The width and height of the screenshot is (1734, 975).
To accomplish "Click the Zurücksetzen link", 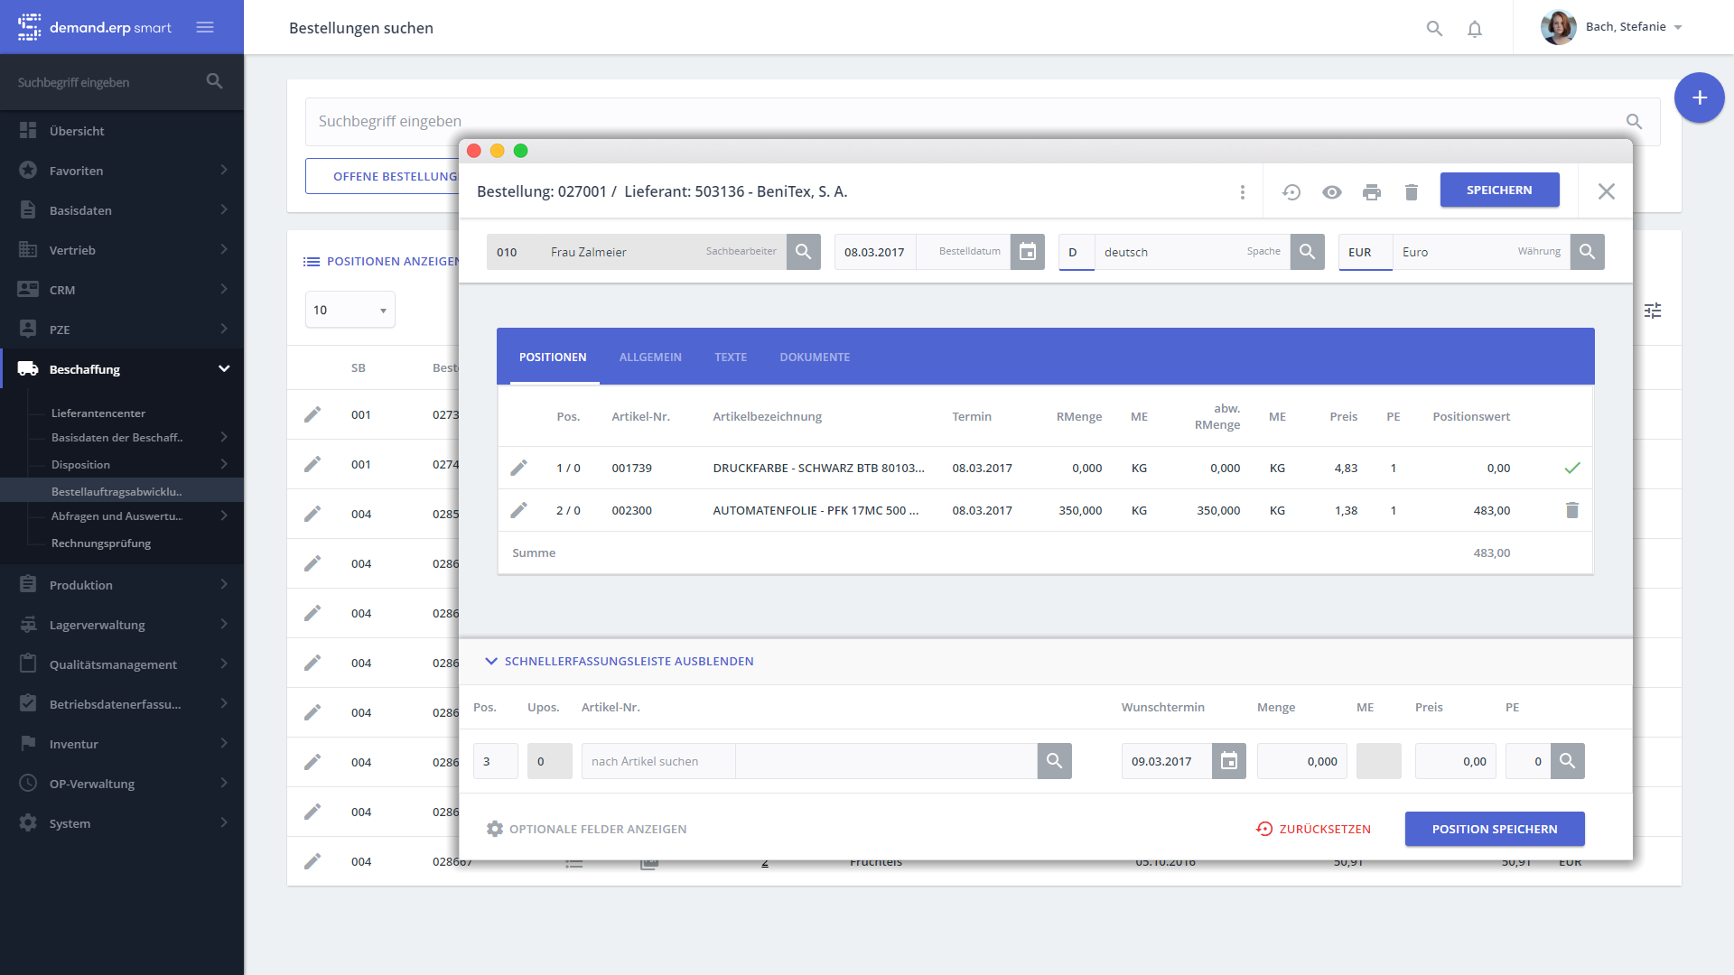I will [1313, 829].
